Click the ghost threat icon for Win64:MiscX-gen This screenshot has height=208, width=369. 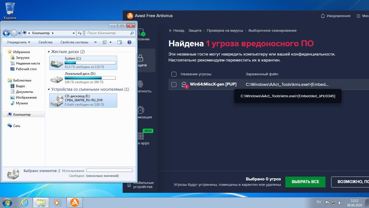(x=184, y=85)
